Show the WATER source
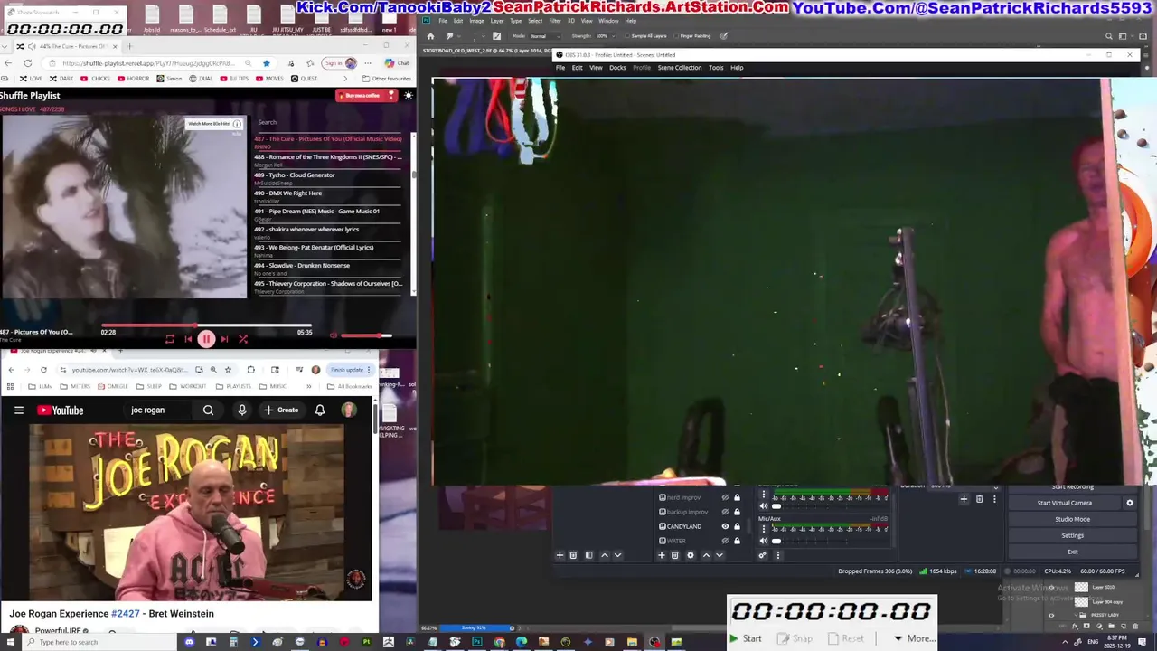Screen dimensions: 1157x651 [x=725, y=541]
